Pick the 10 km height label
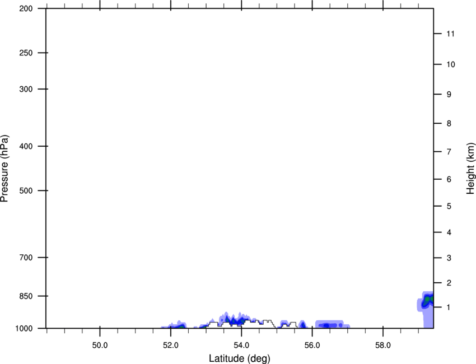Screen dimensions: 476x364 click(x=451, y=64)
